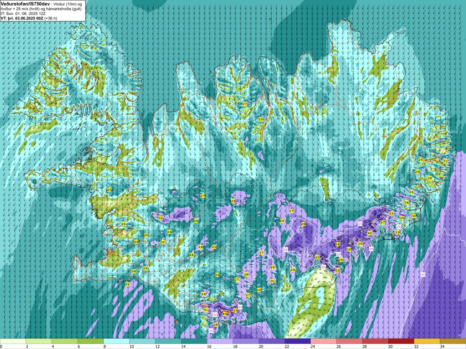This screenshot has width=466, height=349.
Task: Select the yellow gust label '36' on the map
Action: [x=407, y=202]
